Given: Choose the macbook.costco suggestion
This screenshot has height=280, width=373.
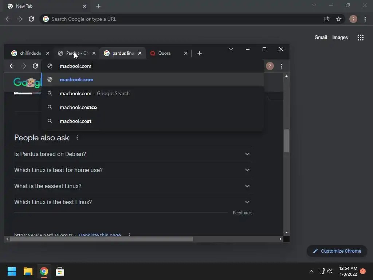Looking at the screenshot, I should (153, 107).
